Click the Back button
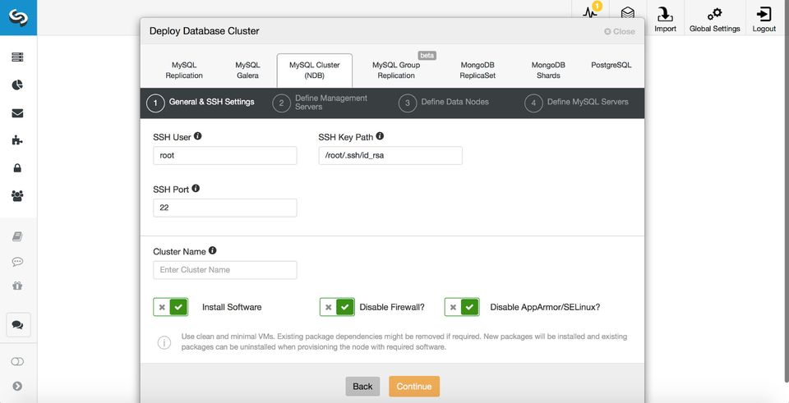The height and width of the screenshot is (403, 789). (362, 387)
